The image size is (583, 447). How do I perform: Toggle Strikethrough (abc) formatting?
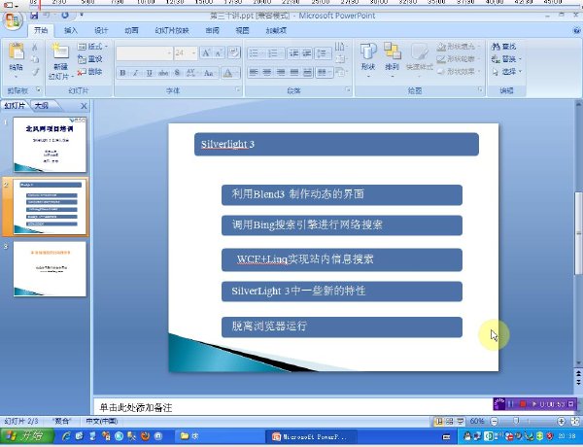click(x=163, y=73)
